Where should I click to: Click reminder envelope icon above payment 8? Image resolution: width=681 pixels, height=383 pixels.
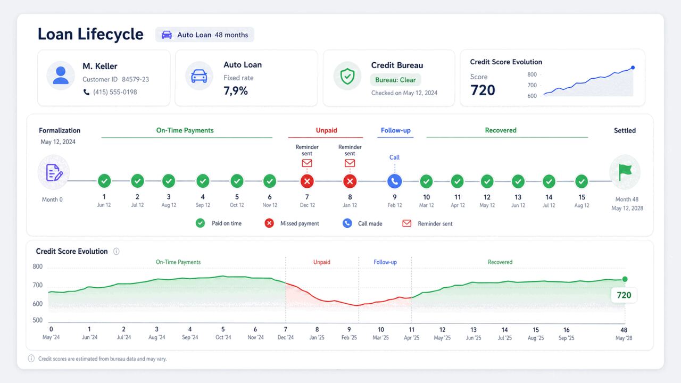pyautogui.click(x=350, y=163)
